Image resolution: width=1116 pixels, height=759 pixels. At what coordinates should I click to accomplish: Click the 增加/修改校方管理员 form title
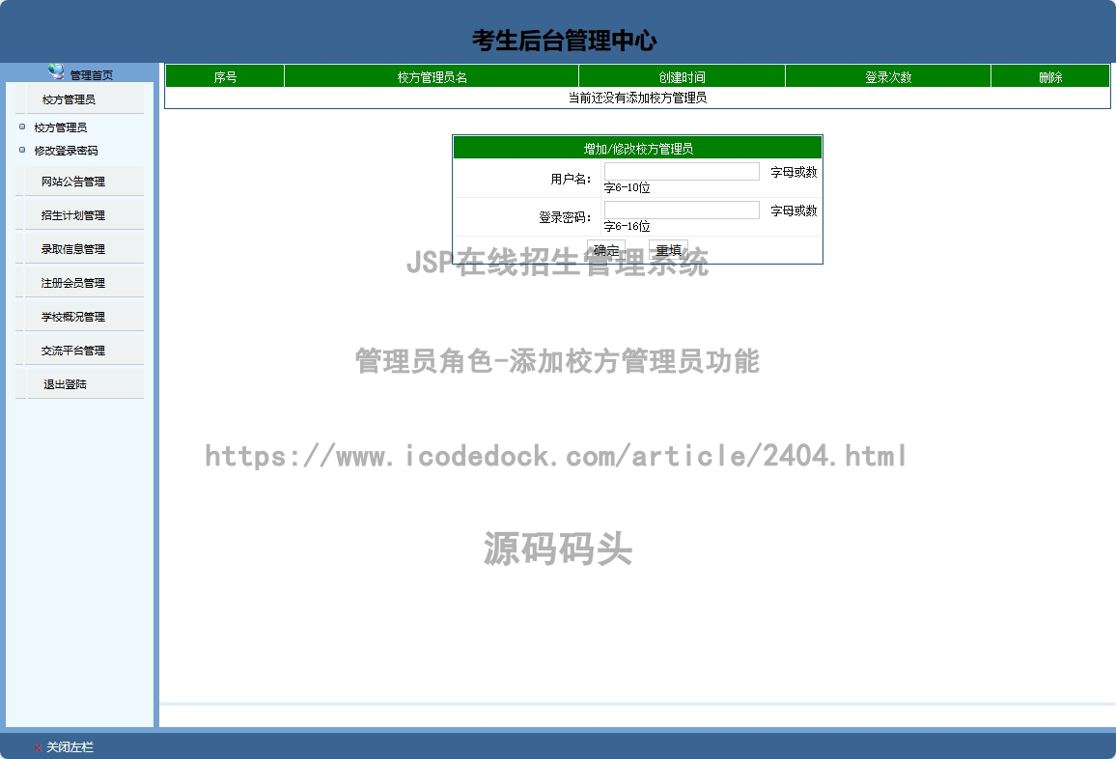click(638, 148)
